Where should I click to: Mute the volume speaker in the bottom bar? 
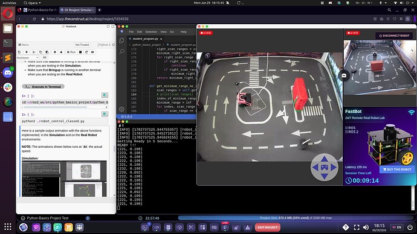click(x=366, y=227)
